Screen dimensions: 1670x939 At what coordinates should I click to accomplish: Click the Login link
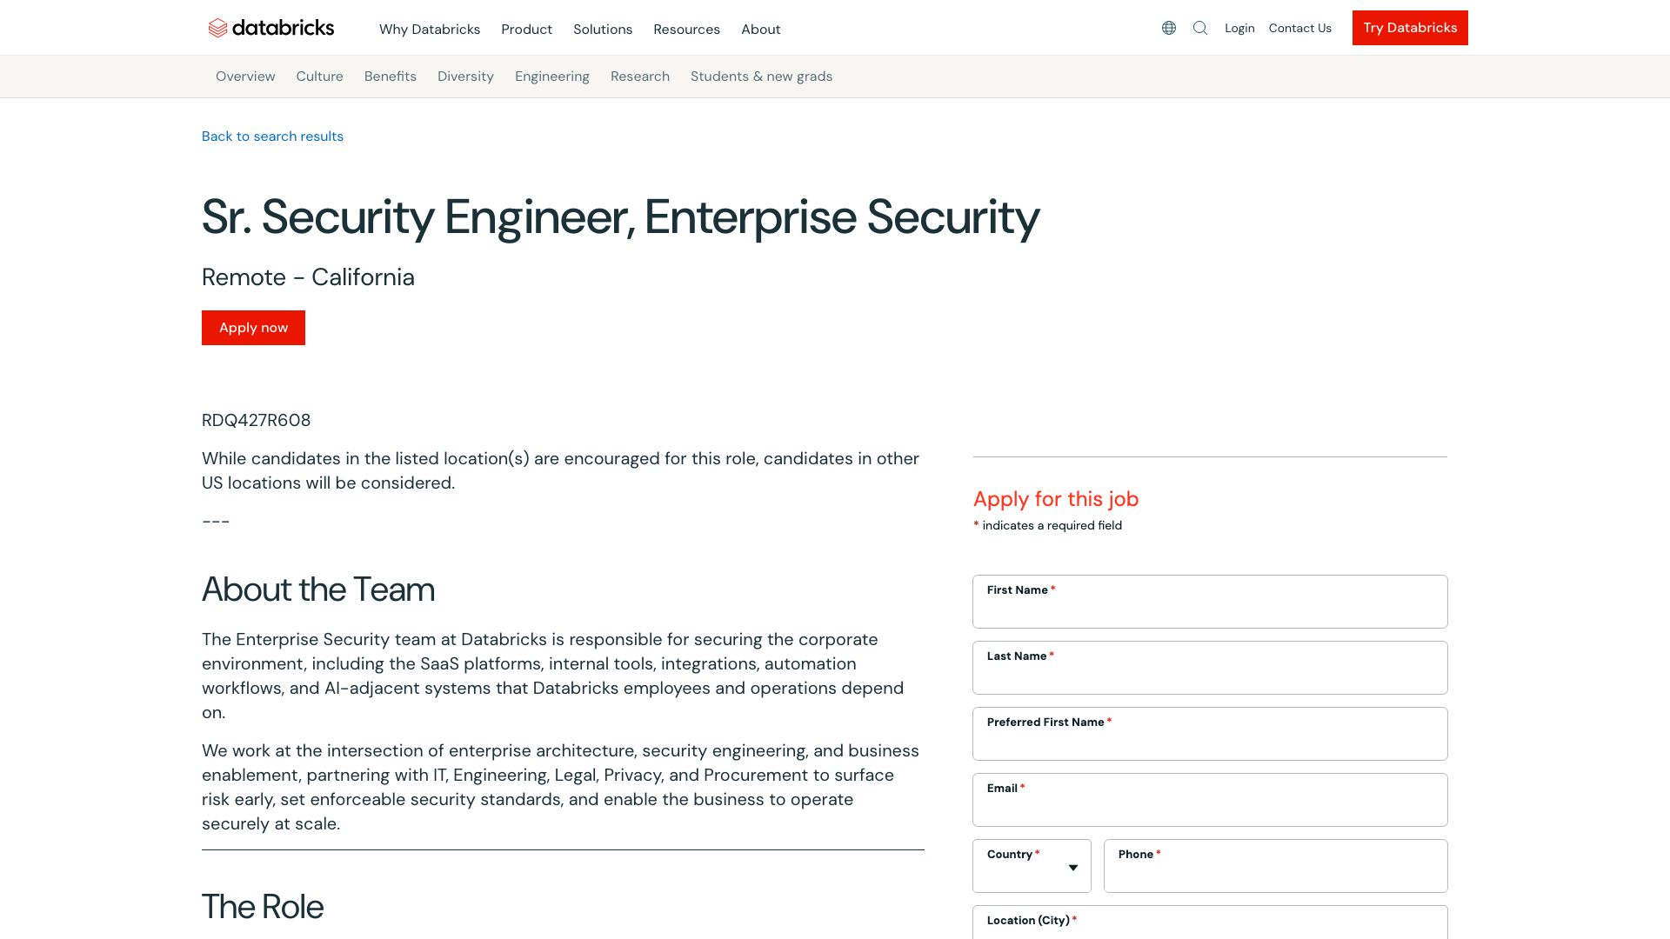1239,28
